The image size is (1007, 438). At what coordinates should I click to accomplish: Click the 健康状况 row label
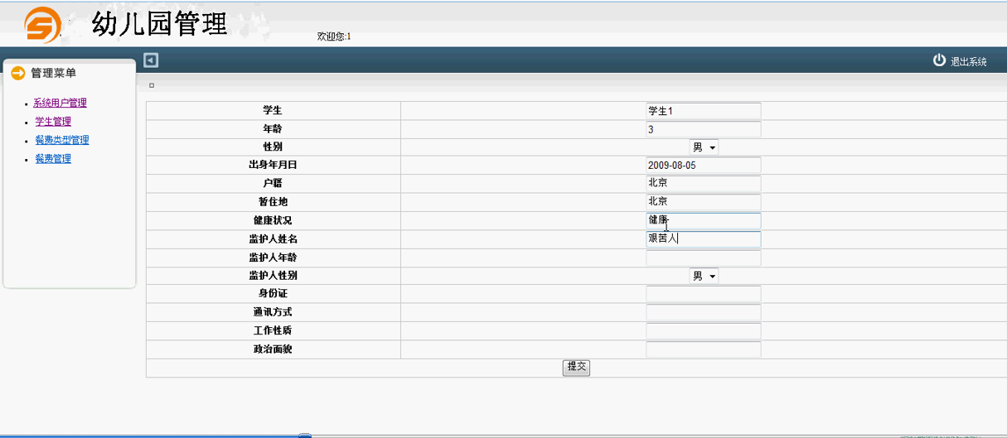[273, 221]
